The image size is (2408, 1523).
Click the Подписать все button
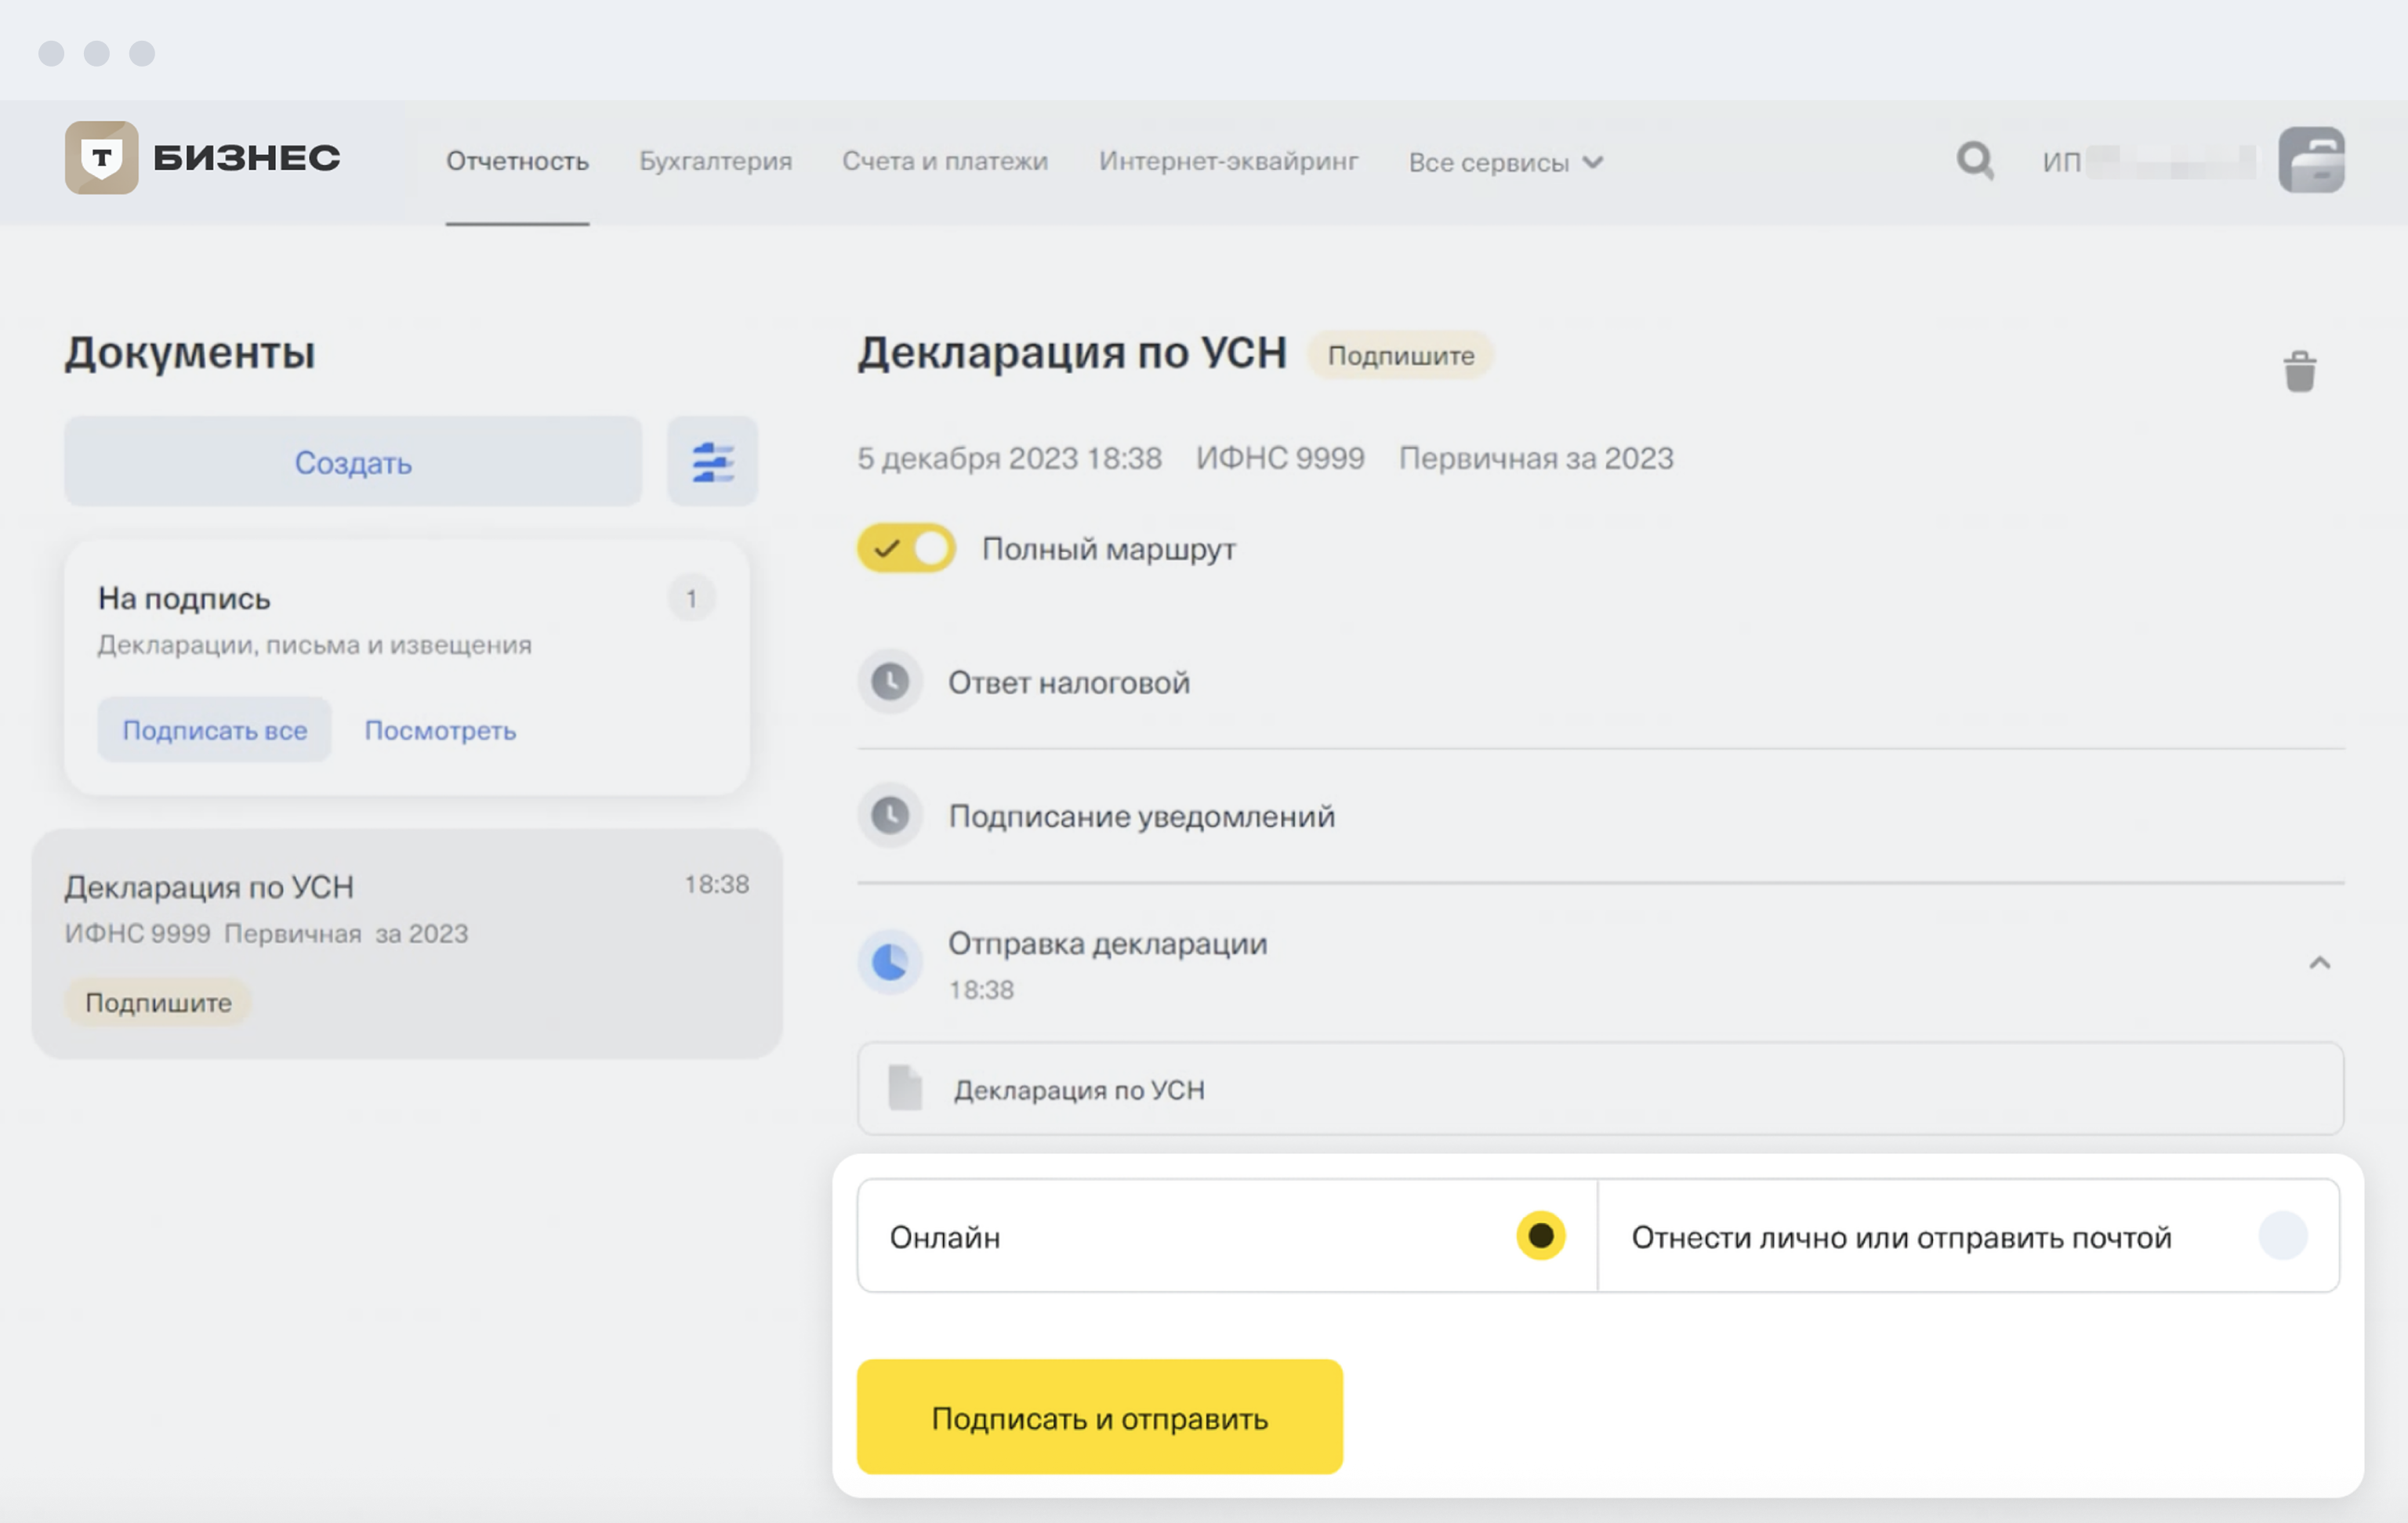pyautogui.click(x=214, y=730)
